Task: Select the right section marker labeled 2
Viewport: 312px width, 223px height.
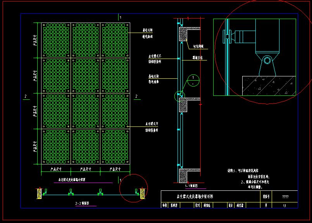Action: tap(136, 97)
